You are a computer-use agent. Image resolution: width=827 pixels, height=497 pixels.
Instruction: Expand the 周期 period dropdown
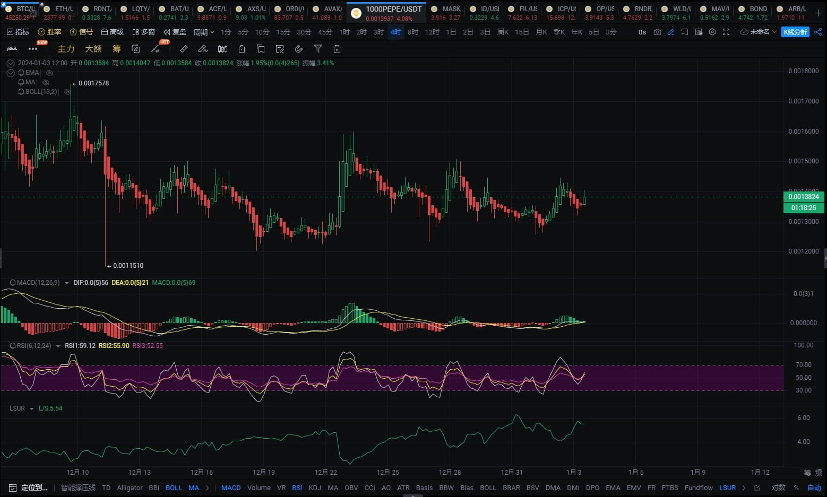[204, 32]
